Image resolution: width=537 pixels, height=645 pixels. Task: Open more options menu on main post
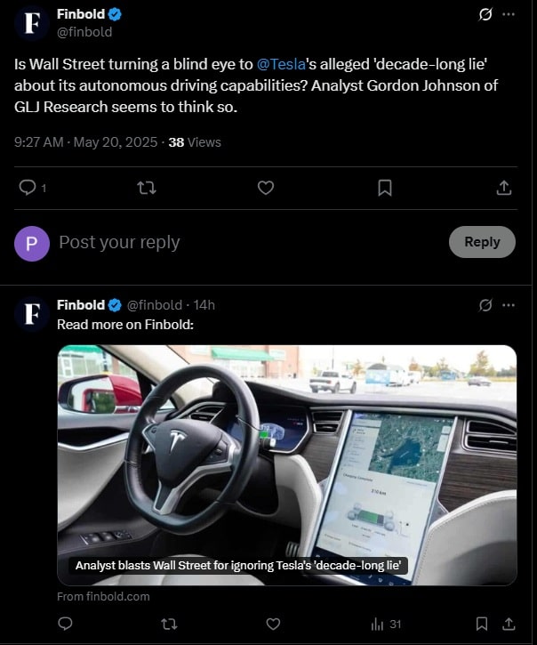[x=509, y=15]
